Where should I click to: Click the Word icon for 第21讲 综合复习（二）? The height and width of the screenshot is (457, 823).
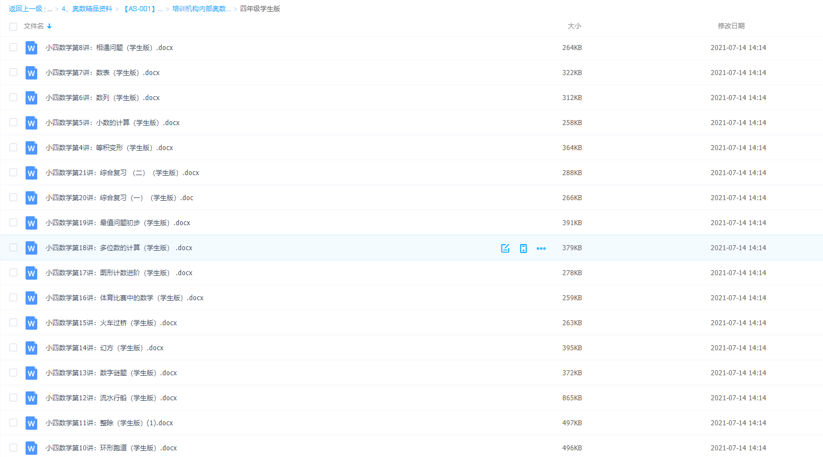[31, 173]
